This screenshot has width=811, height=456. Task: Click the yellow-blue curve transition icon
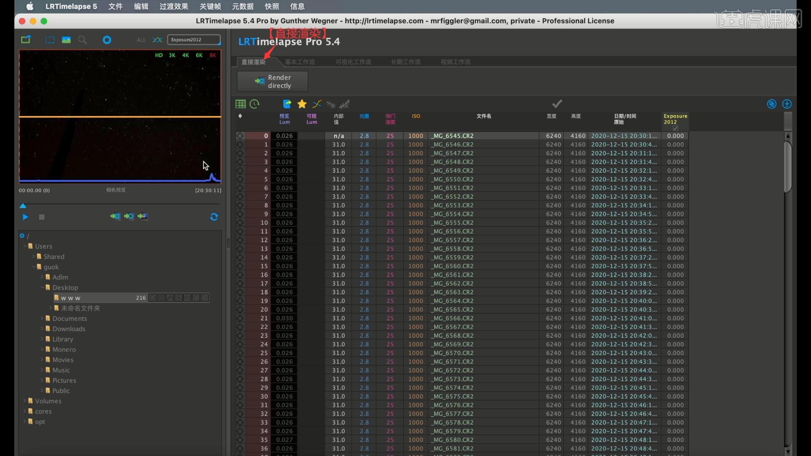coord(317,104)
